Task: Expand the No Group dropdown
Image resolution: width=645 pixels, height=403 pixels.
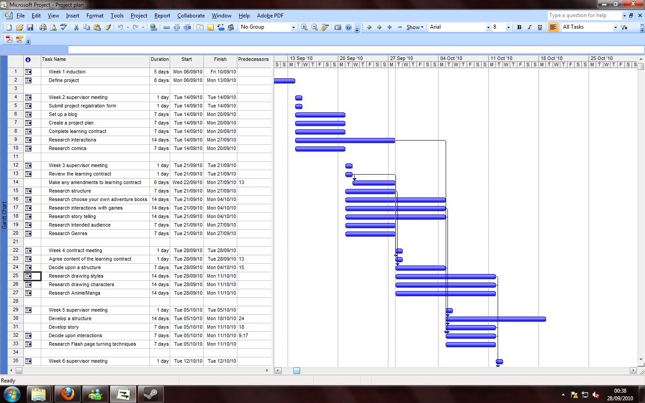Action: click(x=293, y=27)
